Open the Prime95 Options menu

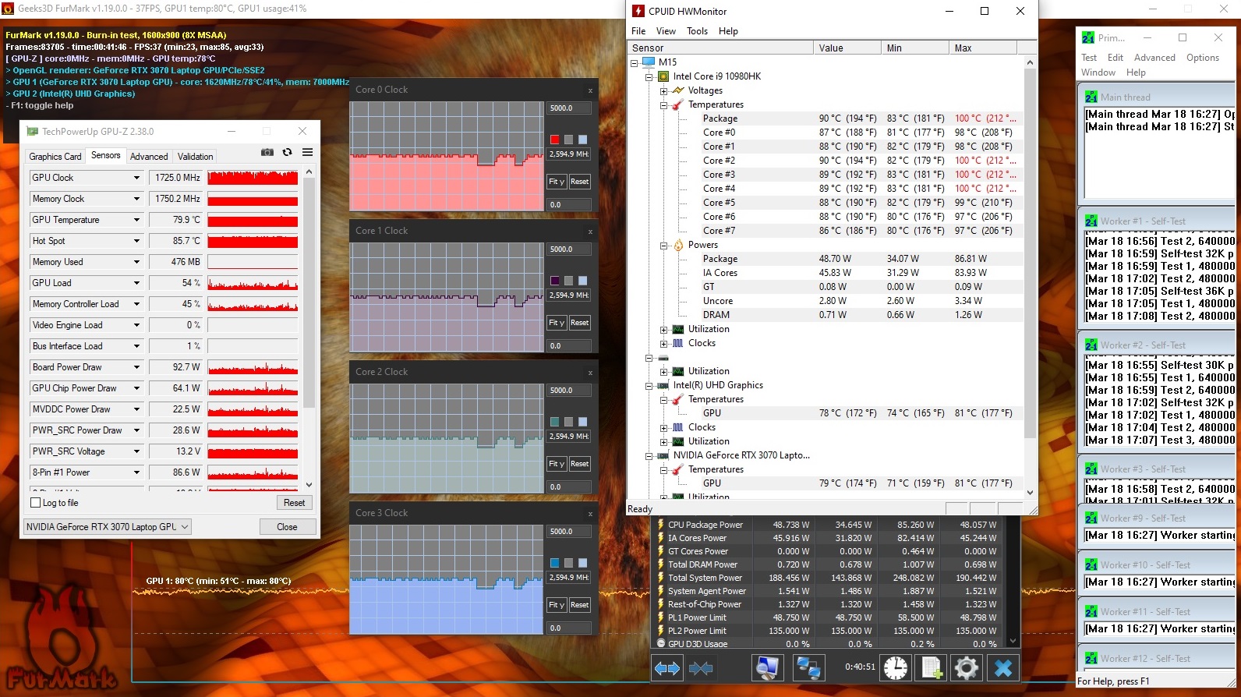[x=1203, y=58]
